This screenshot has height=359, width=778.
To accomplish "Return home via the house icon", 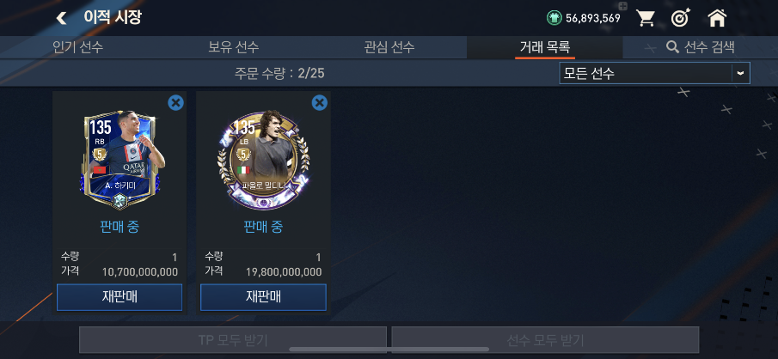I will (x=717, y=18).
